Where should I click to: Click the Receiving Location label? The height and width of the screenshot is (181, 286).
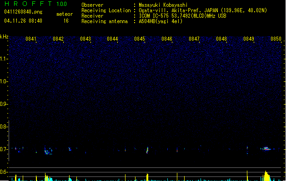click(106, 10)
